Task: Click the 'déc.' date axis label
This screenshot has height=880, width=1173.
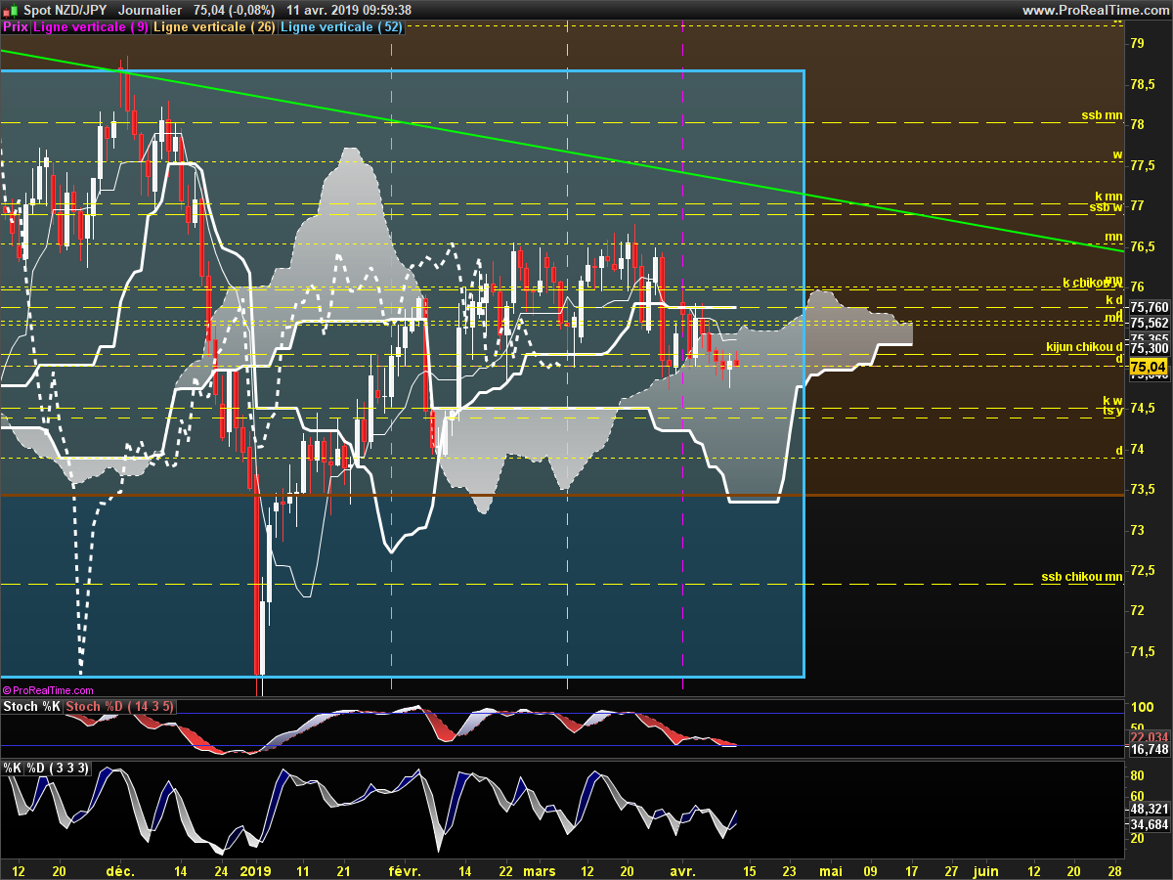Action: coord(120,870)
